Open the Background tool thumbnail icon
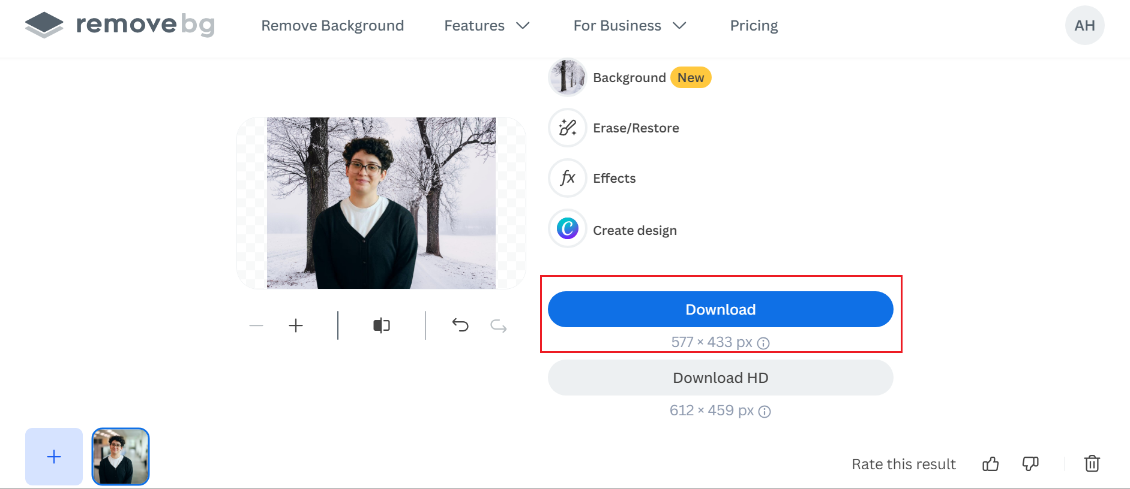 point(567,77)
